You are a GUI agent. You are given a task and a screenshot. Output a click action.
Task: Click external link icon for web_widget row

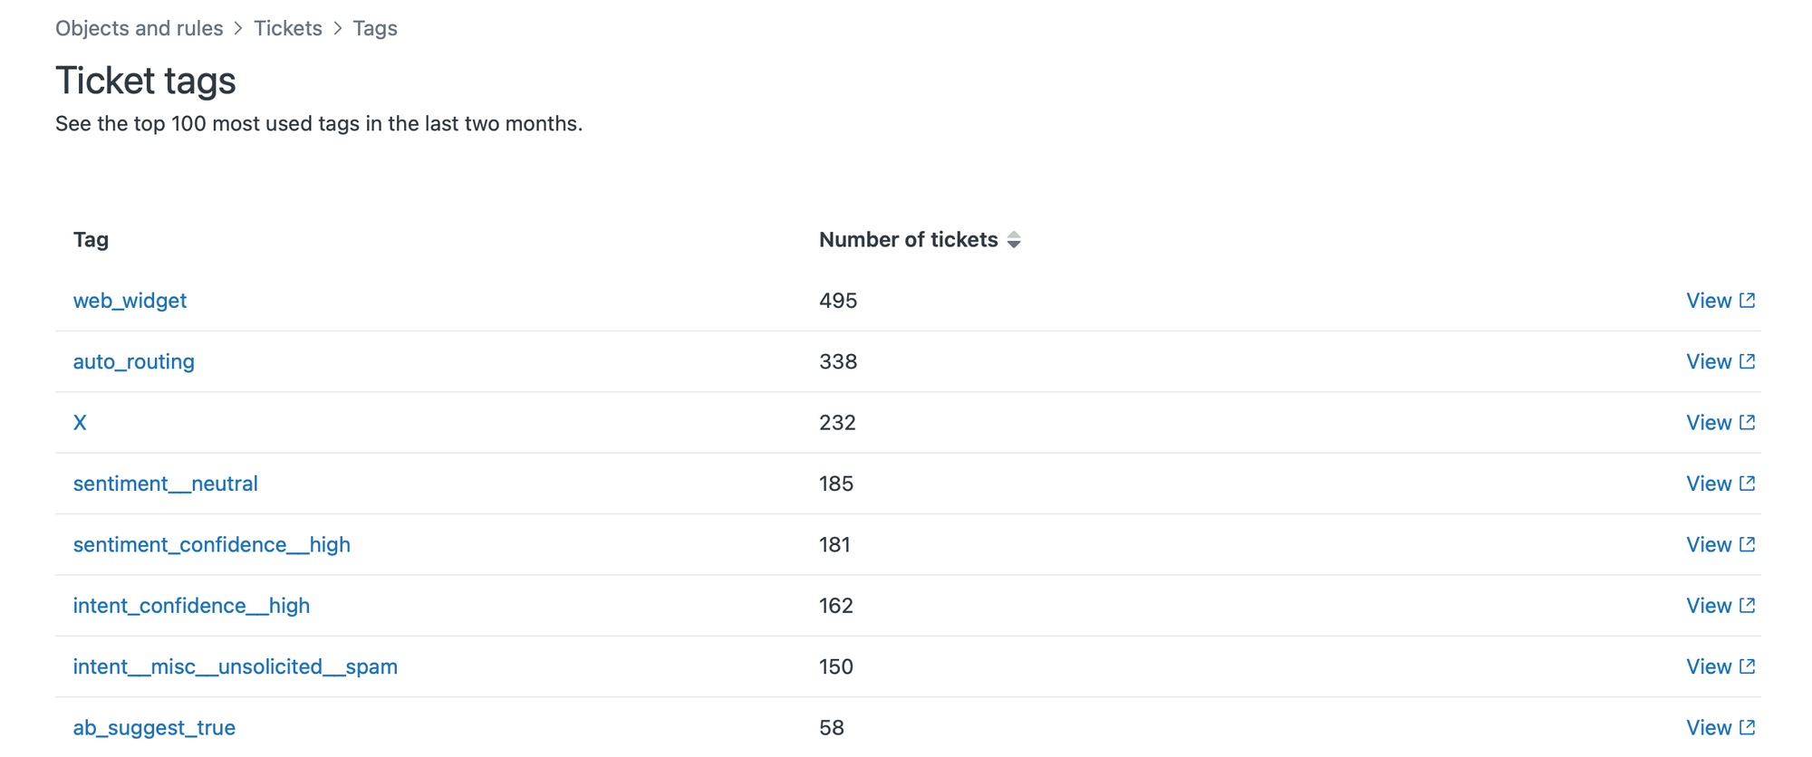pos(1747,300)
